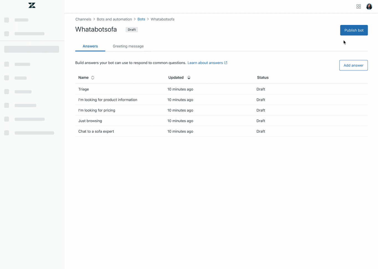Open the Just browsing answer
378x269 pixels.
90,121
